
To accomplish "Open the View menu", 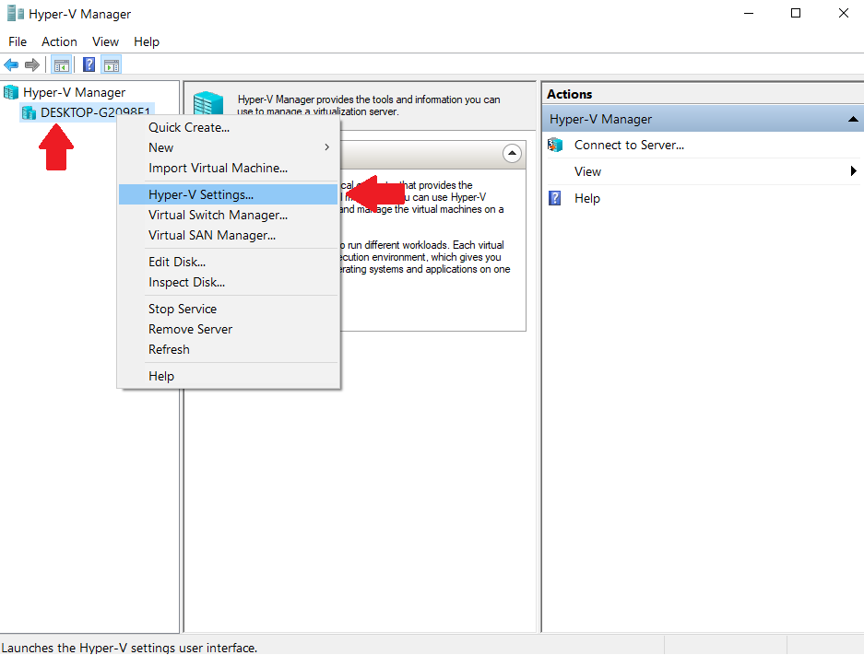I will 105,41.
